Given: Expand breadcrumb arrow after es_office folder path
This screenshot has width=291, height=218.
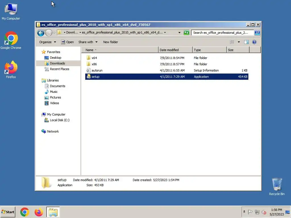Looking at the screenshot, I should pos(165,32).
